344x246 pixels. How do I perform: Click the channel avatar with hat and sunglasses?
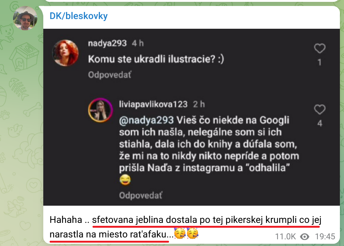click(x=25, y=18)
